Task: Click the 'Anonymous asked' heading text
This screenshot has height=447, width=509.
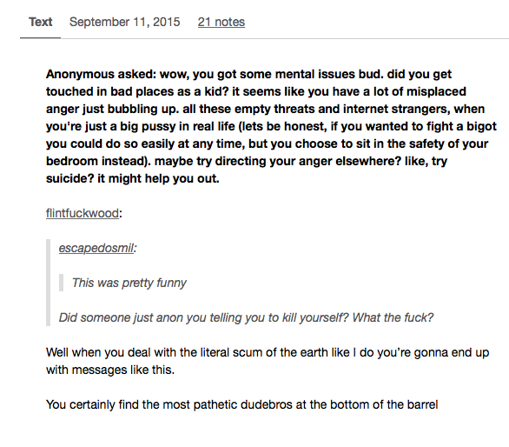Action: [x=101, y=74]
